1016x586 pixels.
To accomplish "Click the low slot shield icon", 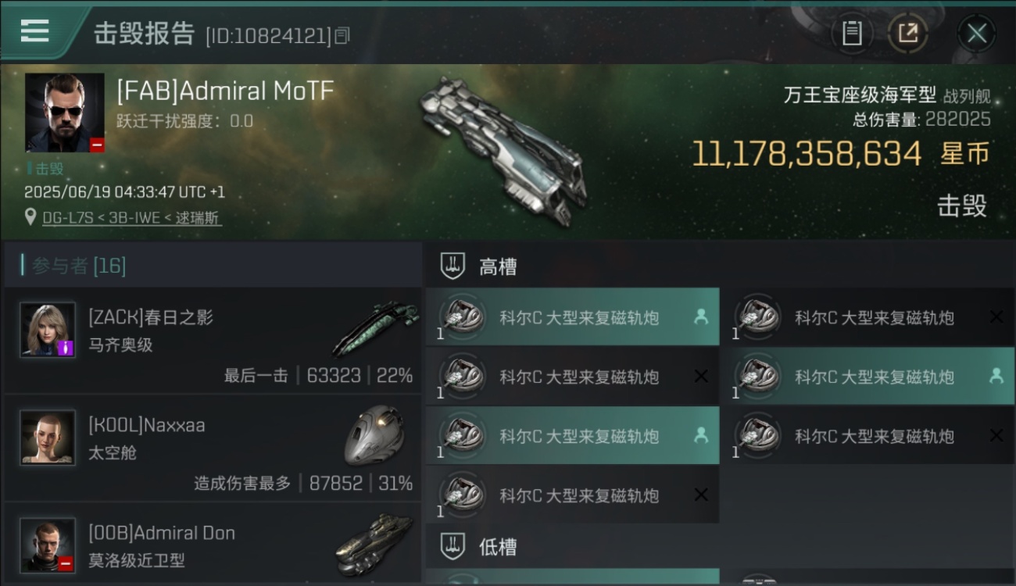I will point(453,546).
